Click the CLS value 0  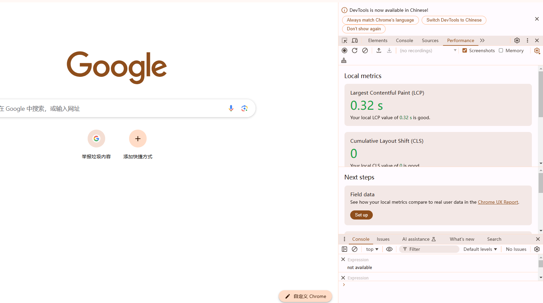pyautogui.click(x=354, y=154)
